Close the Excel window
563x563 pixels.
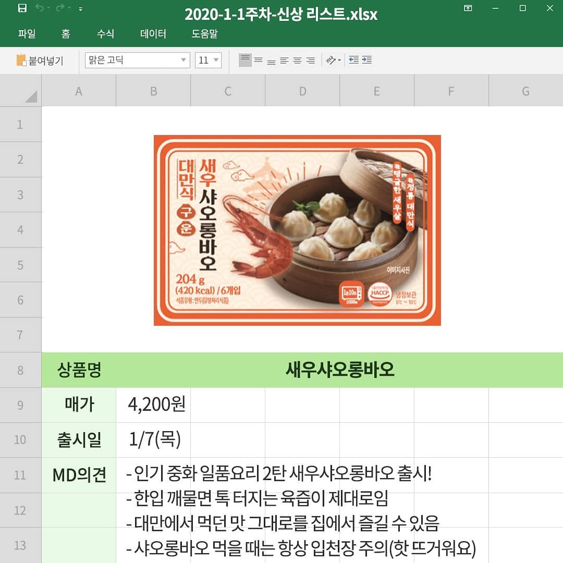[x=550, y=8]
